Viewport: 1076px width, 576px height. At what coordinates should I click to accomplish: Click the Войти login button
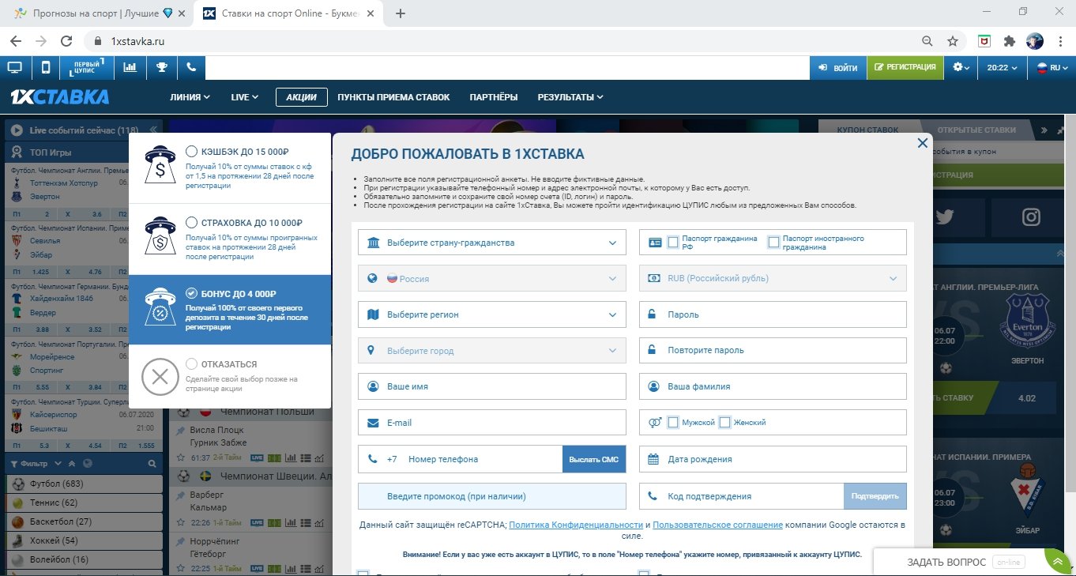[837, 67]
